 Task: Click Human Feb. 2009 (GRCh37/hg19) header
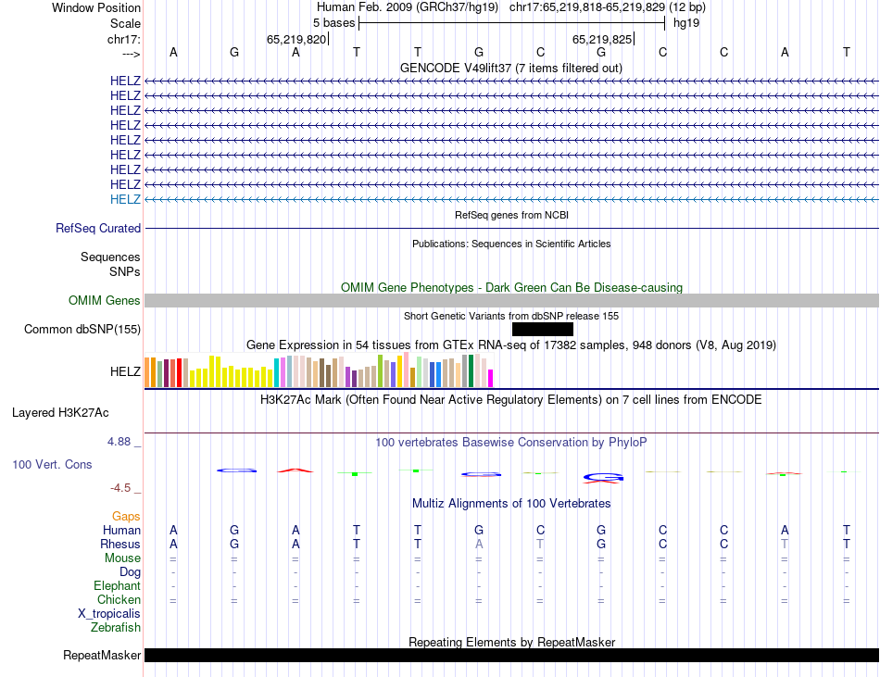(x=408, y=7)
